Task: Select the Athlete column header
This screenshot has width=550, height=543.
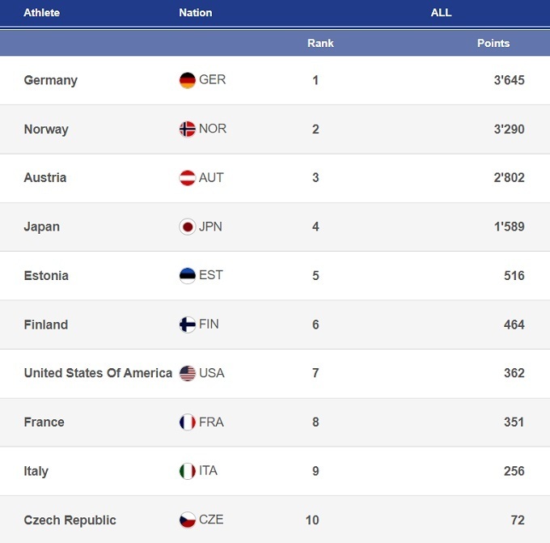Action: [x=42, y=13]
